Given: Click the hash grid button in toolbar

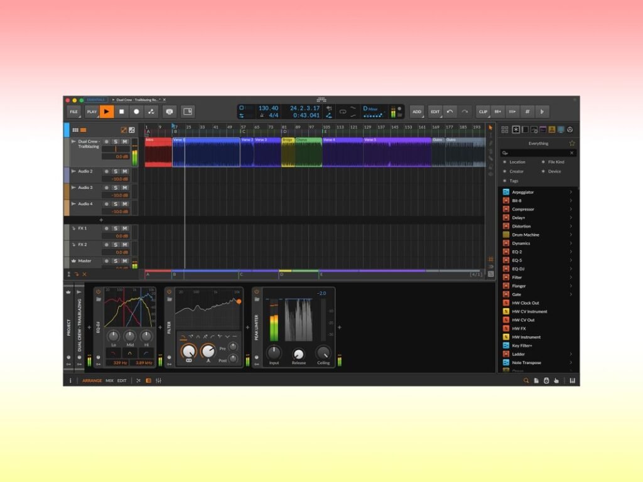Looking at the screenshot, I should coord(527,112).
